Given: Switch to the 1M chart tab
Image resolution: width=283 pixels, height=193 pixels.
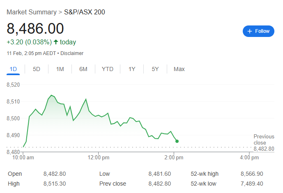Looking at the screenshot, I should (x=60, y=69).
